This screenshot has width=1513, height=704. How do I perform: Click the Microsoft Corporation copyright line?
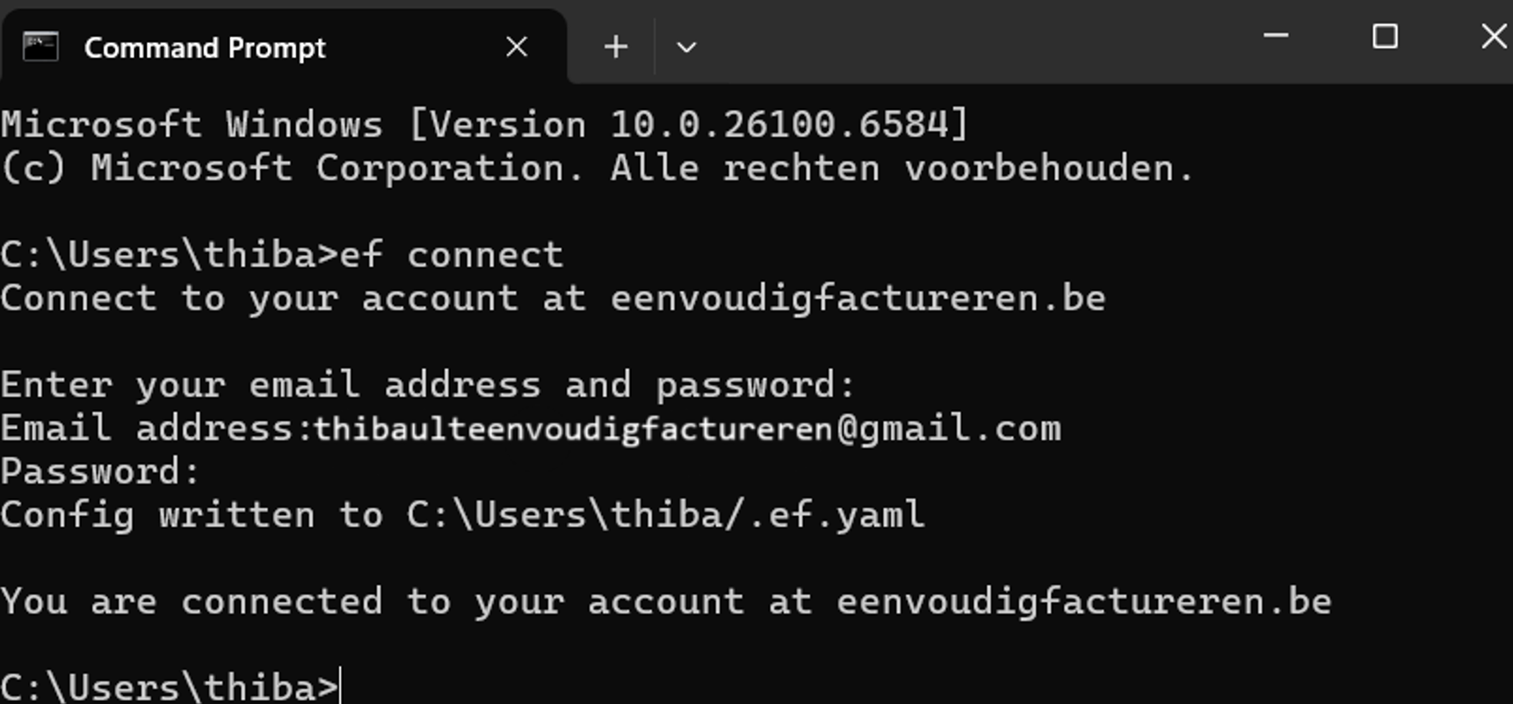[597, 168]
